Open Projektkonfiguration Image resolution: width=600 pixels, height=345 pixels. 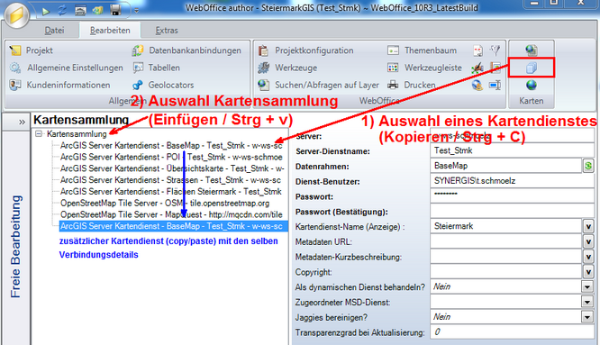tap(305, 50)
